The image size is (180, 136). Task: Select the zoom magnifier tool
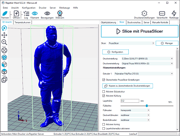(x=4, y=42)
